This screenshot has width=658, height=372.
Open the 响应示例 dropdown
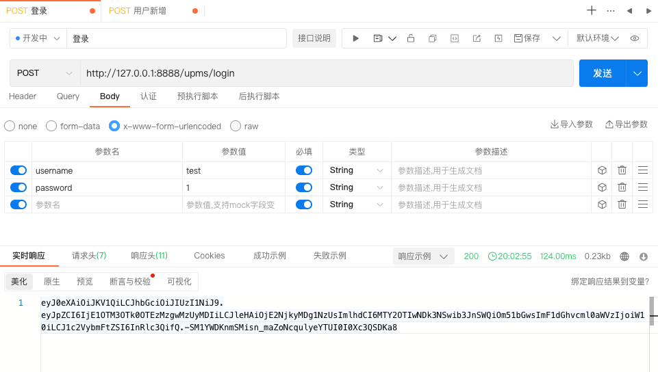[x=424, y=256]
